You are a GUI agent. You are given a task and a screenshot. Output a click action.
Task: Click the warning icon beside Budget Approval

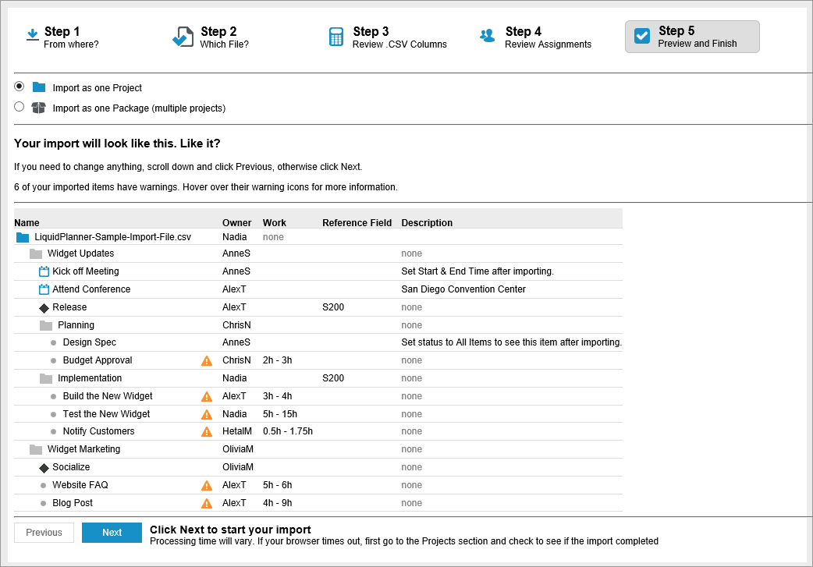[207, 360]
